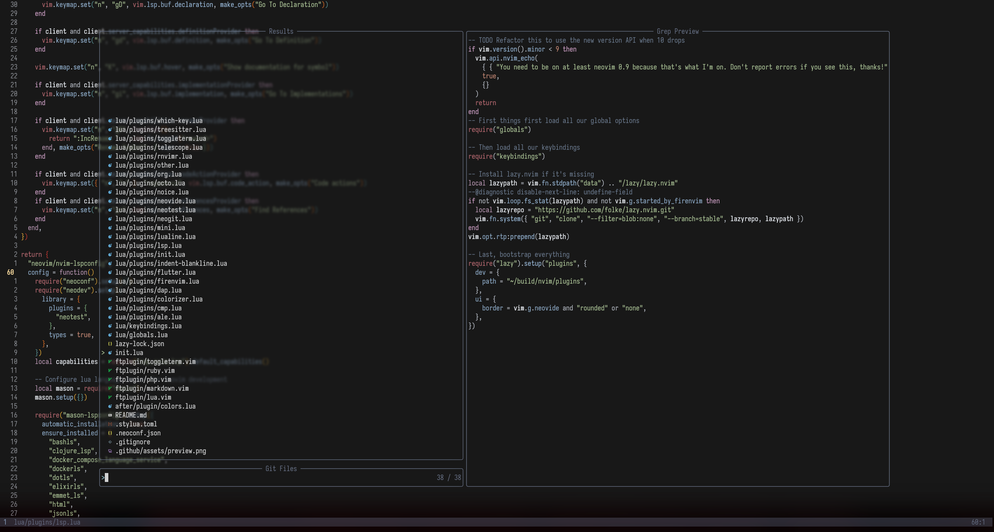Click the Lua icon beside init.lua
994x532 pixels.
[110, 353]
